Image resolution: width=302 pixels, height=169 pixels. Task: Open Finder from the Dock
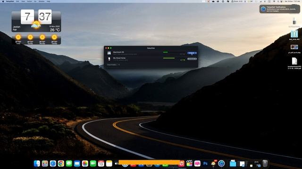37,163
